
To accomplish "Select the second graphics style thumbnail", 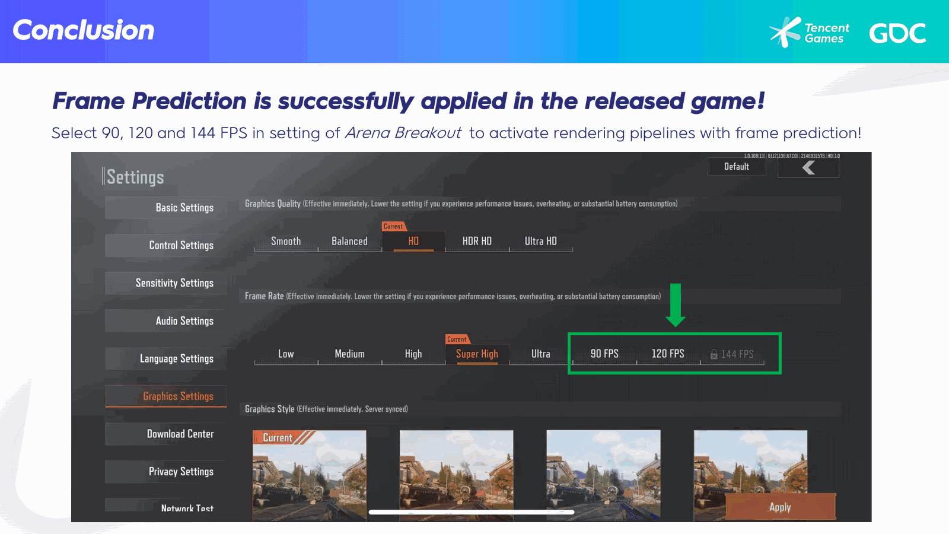I will click(456, 476).
